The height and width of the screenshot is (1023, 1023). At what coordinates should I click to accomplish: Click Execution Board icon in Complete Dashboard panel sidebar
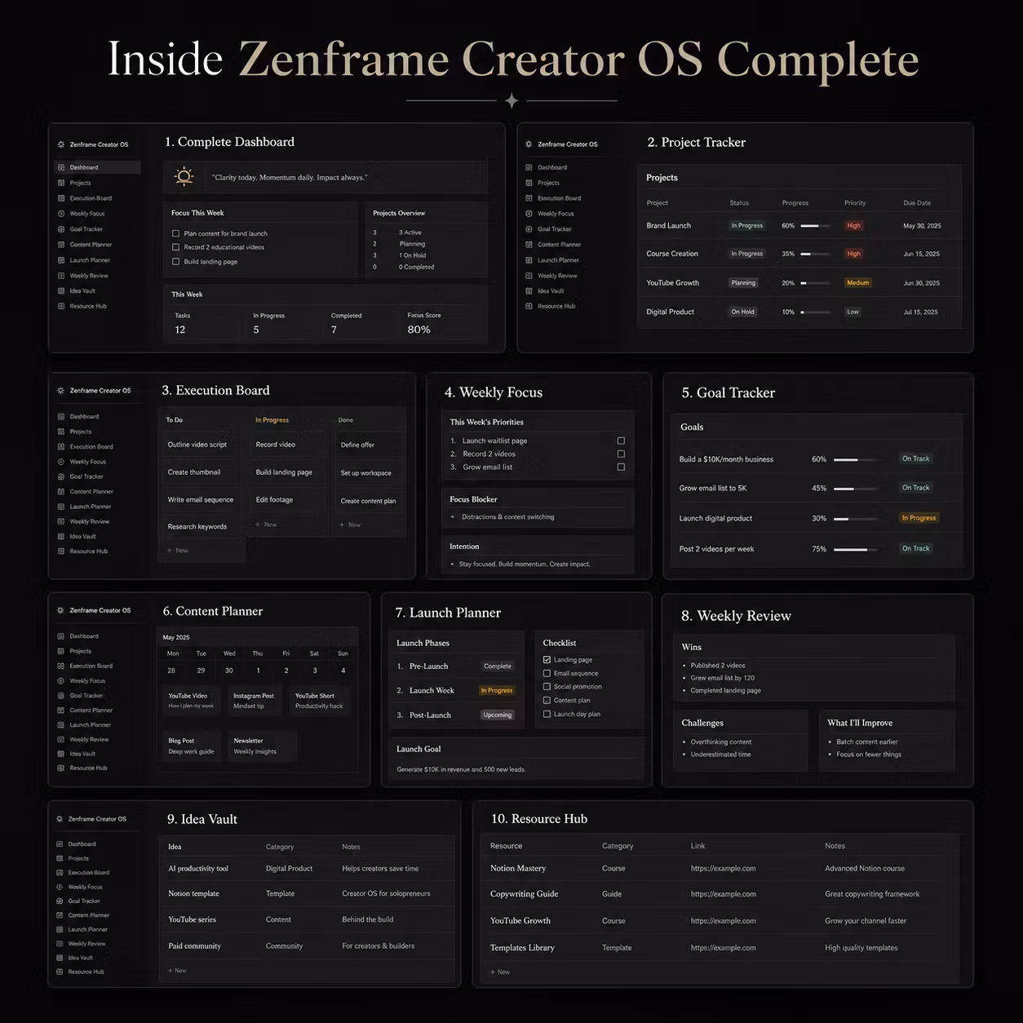click(61, 198)
